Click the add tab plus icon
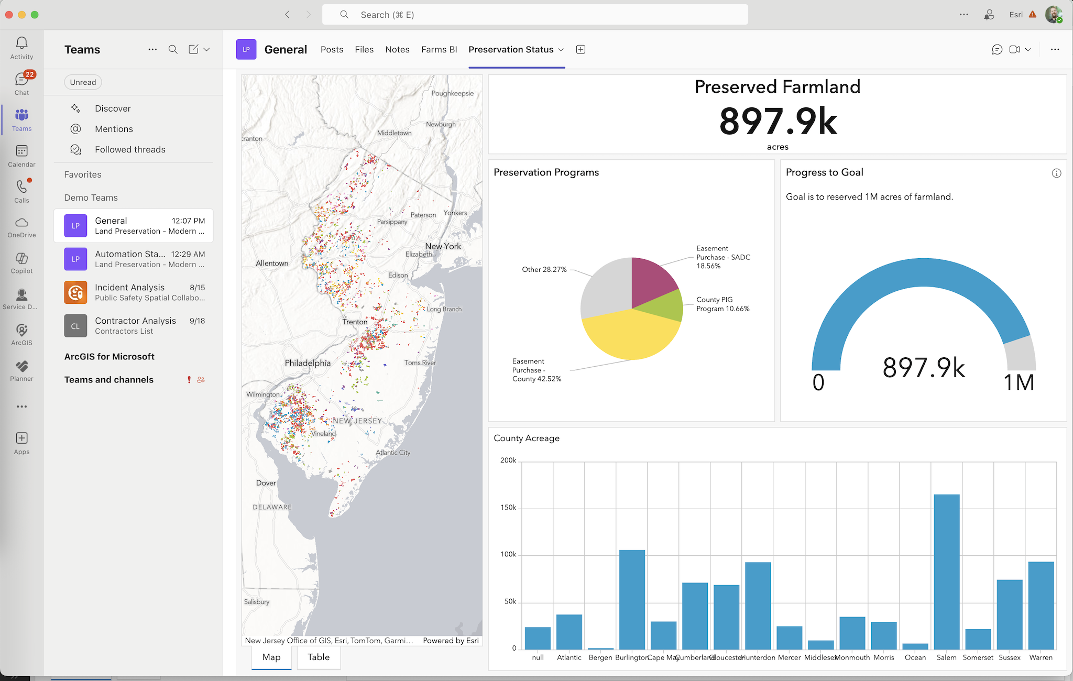Screen dimensions: 1073x681 tap(581, 49)
